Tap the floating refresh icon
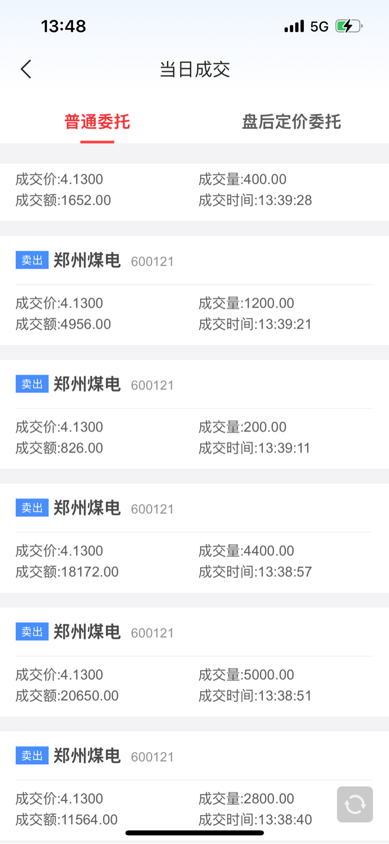 tap(355, 804)
